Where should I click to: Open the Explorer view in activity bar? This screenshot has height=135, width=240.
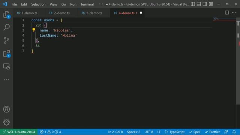(x=6, y=15)
